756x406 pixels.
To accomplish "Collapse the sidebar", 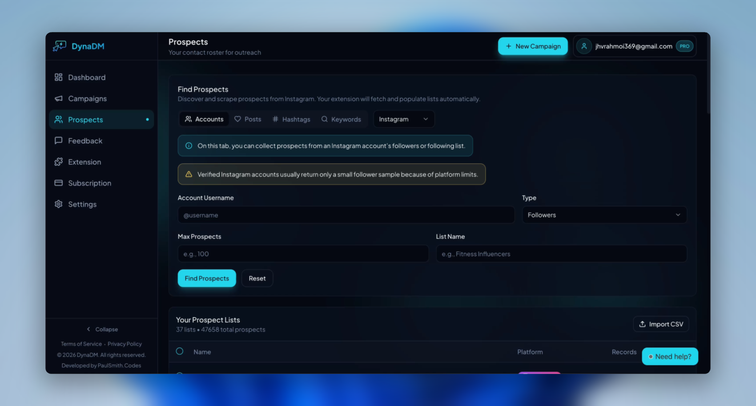I will pyautogui.click(x=102, y=329).
